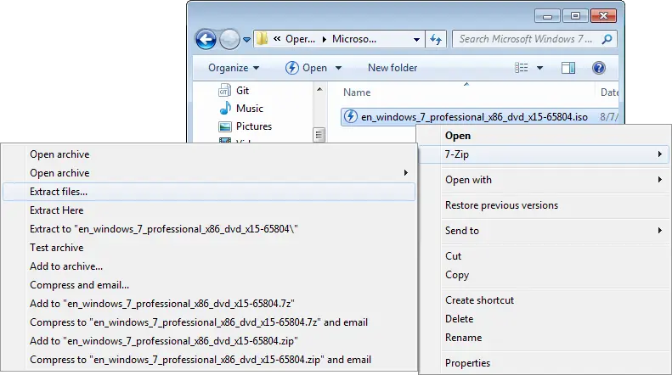Click the ISO file's lightning icon
Image resolution: width=672 pixels, height=375 pixels.
coord(351,116)
